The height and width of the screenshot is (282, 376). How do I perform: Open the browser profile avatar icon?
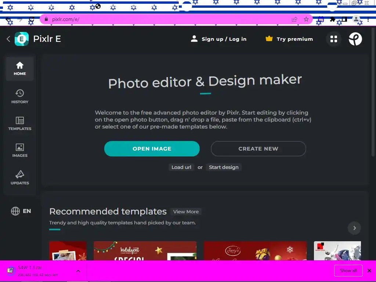(x=356, y=19)
